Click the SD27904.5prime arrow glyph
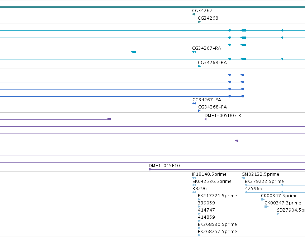The image size is (305, 237). pos(278,214)
